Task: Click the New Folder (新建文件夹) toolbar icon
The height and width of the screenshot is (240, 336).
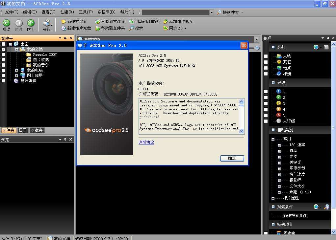Action: click(64, 22)
